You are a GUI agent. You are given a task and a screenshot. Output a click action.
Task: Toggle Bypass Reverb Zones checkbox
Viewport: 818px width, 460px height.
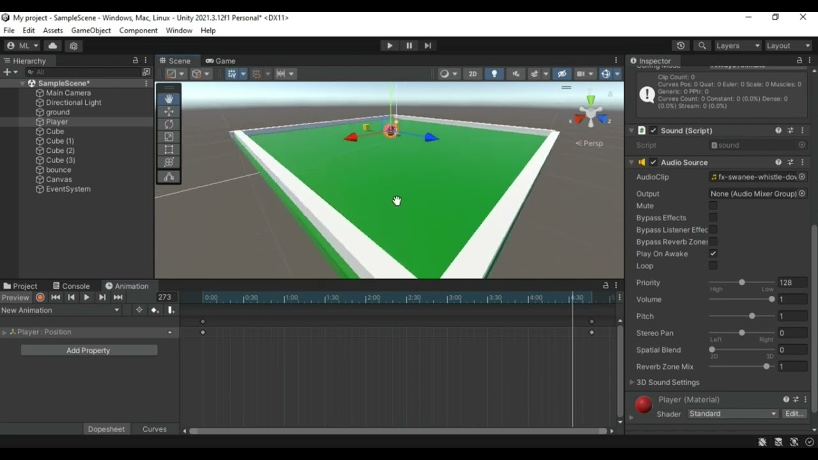(713, 242)
